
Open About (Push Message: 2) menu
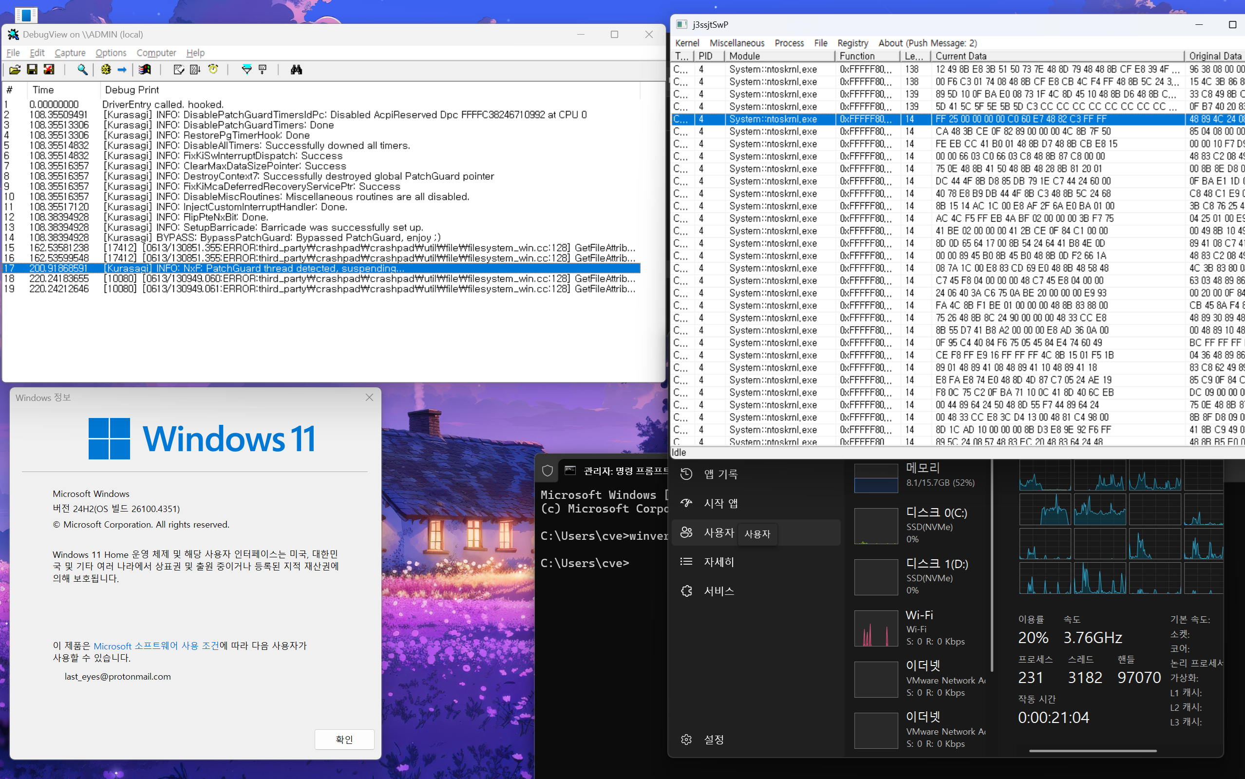point(928,43)
